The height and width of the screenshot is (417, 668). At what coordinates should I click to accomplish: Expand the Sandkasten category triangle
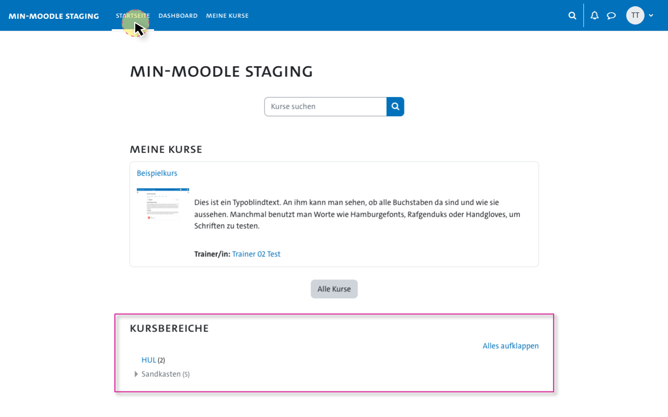click(x=136, y=374)
